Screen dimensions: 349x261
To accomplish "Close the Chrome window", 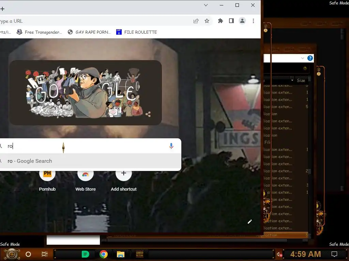I will pyautogui.click(x=253, y=5).
